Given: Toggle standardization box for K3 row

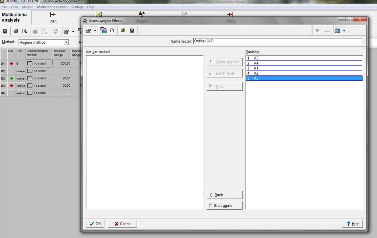Looking at the screenshot, I should pos(29,78).
